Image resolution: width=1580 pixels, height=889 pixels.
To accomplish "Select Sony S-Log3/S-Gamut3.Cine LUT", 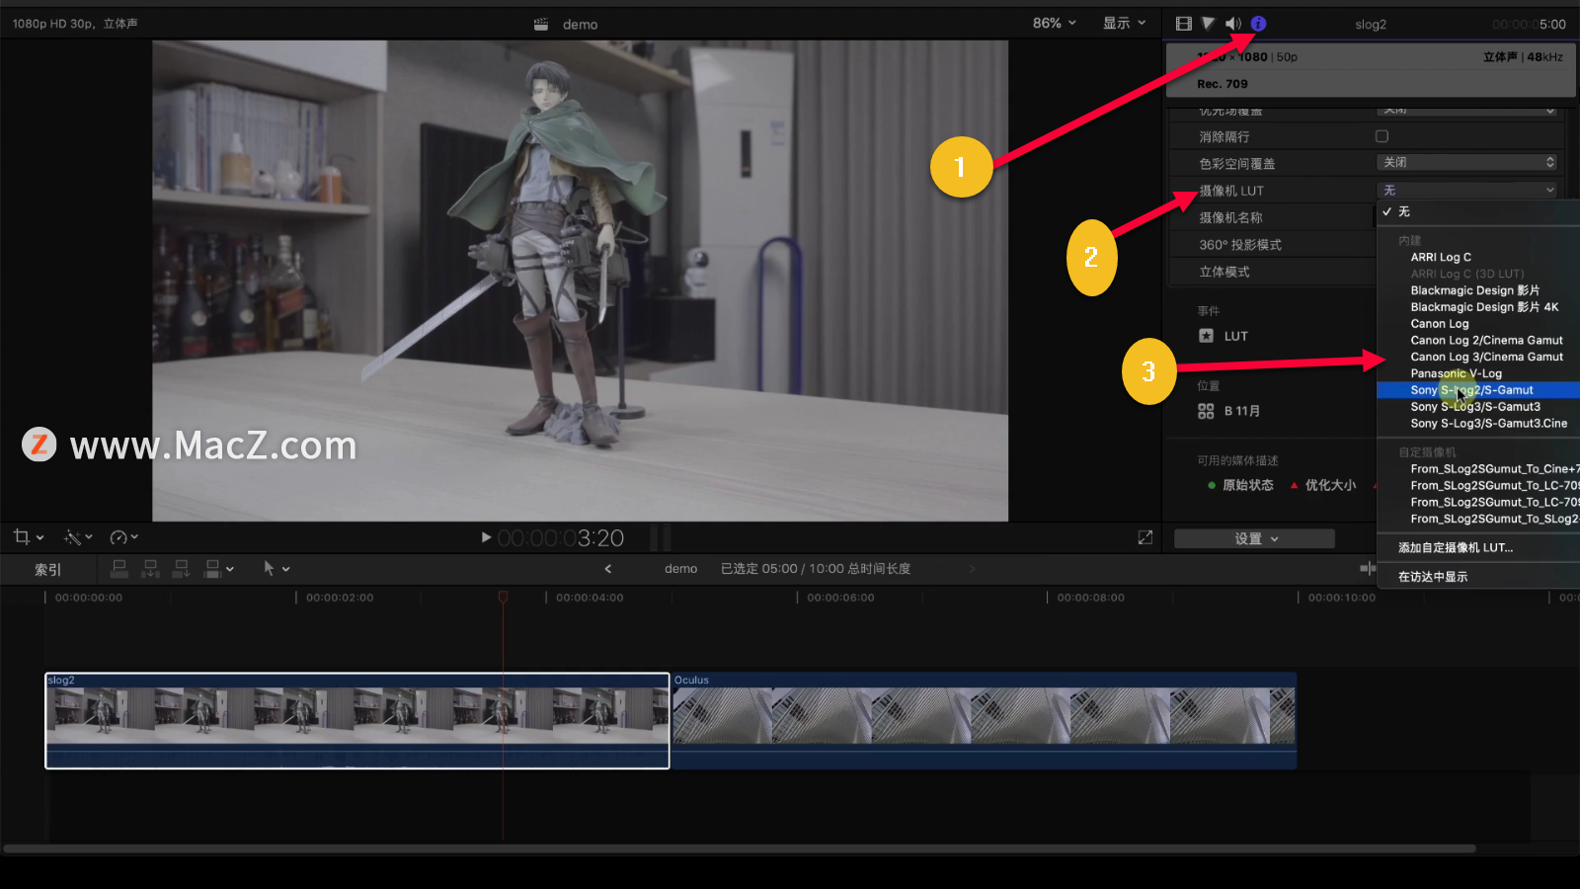I will pyautogui.click(x=1488, y=424).
